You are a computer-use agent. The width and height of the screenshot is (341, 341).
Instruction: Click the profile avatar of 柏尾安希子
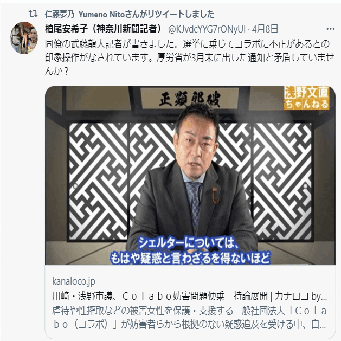click(x=24, y=37)
